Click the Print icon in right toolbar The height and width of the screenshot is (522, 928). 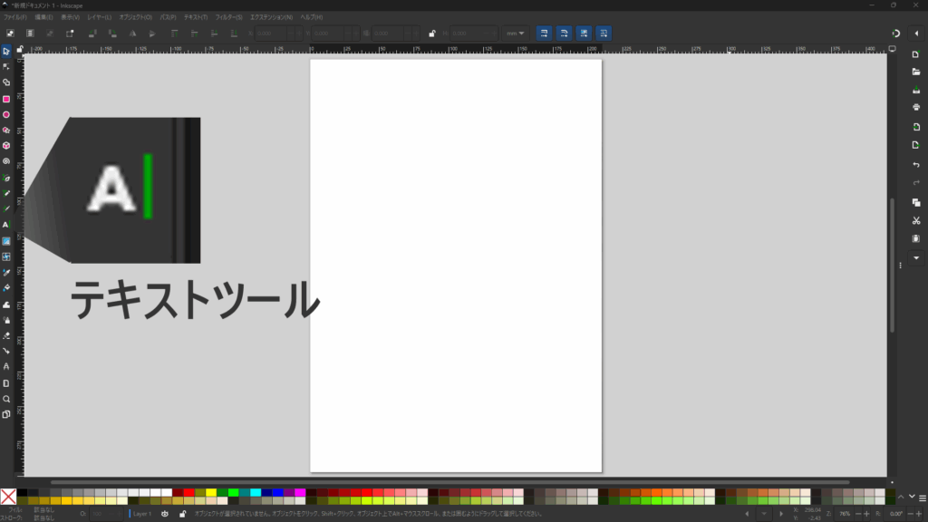point(916,107)
